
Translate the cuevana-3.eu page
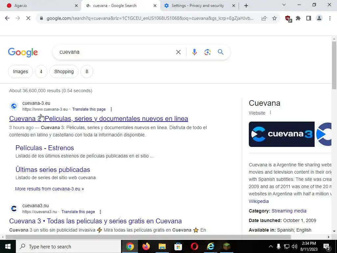click(x=89, y=109)
